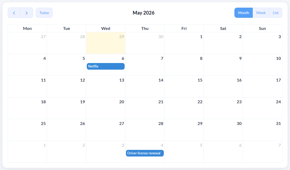Select greyed-out April 27 date
Image resolution: width=290 pixels, height=170 pixels.
(27, 43)
